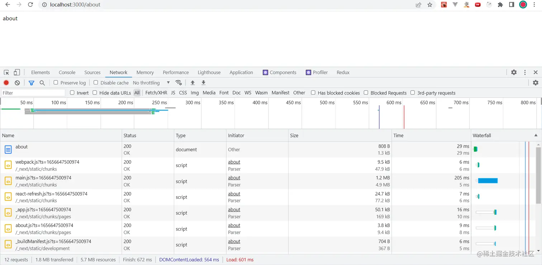Filter requests by JS type

tap(173, 93)
